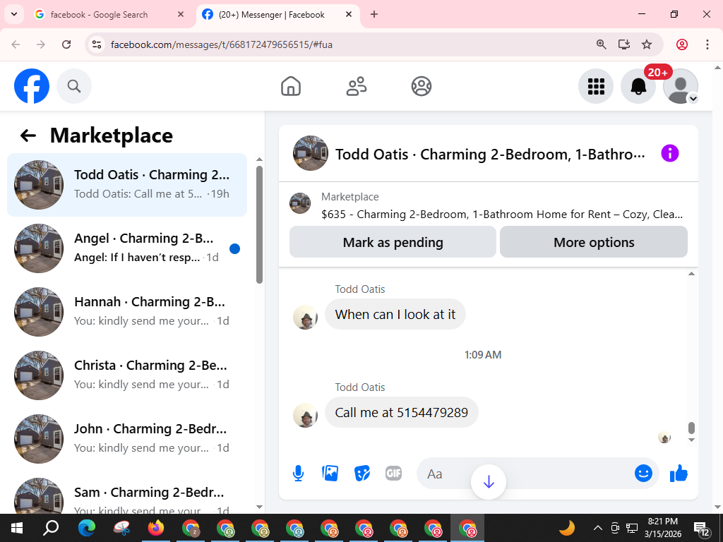Close the Messenger Facebook tab
Image resolution: width=723 pixels, height=542 pixels.
(349, 14)
